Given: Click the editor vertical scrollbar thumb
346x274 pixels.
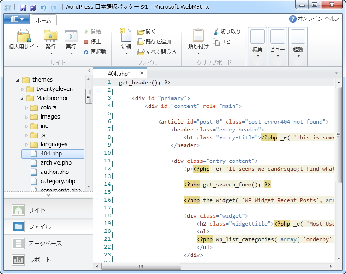Looking at the screenshot, I should click(338, 135).
